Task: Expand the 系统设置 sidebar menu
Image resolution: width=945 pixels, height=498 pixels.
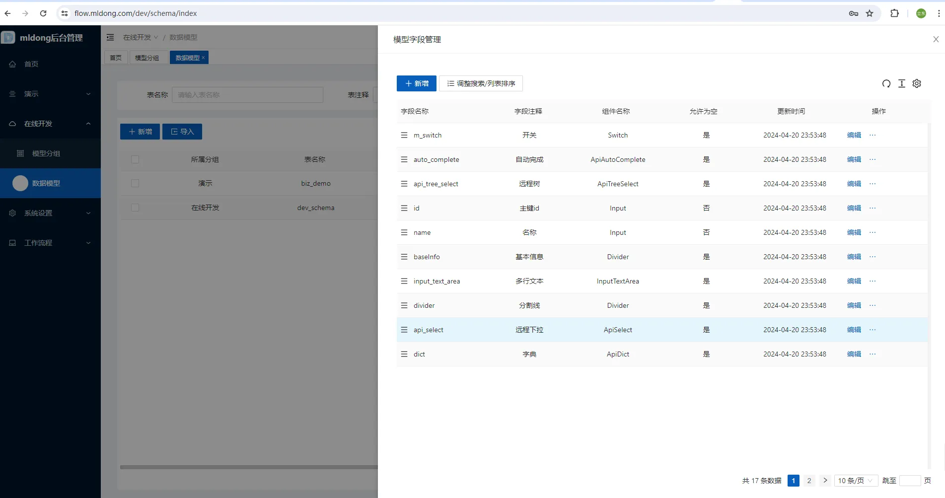Action: coord(50,213)
